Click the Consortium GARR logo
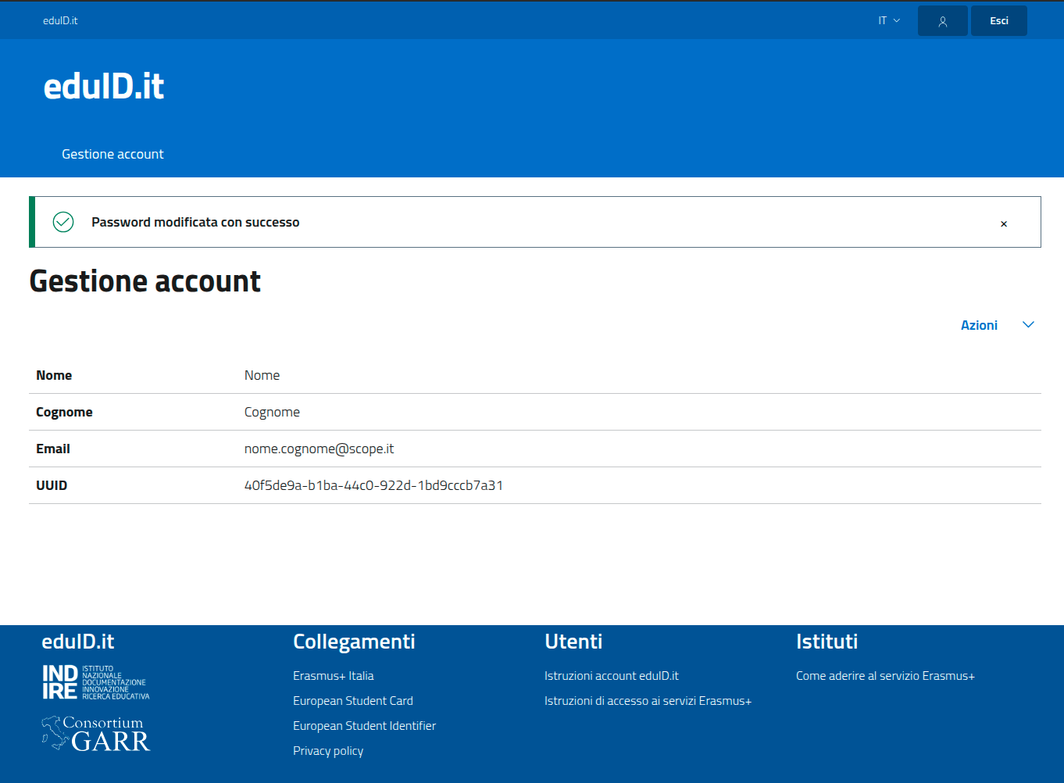This screenshot has width=1064, height=783. [x=95, y=734]
